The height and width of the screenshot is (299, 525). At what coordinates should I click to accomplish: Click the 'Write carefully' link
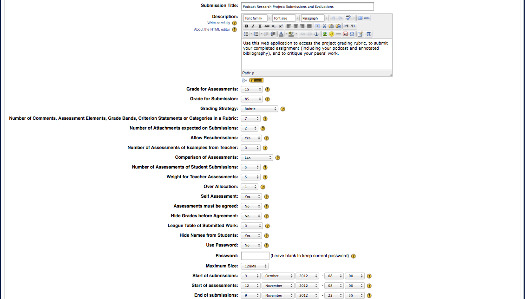[218, 23]
